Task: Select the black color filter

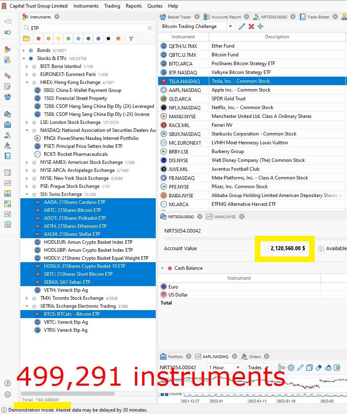Action: pos(108,38)
